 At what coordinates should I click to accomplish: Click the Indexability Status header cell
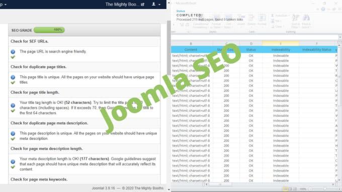click(317, 50)
